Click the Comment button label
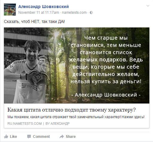Viewport: 153px width, 142px height. 41,137
